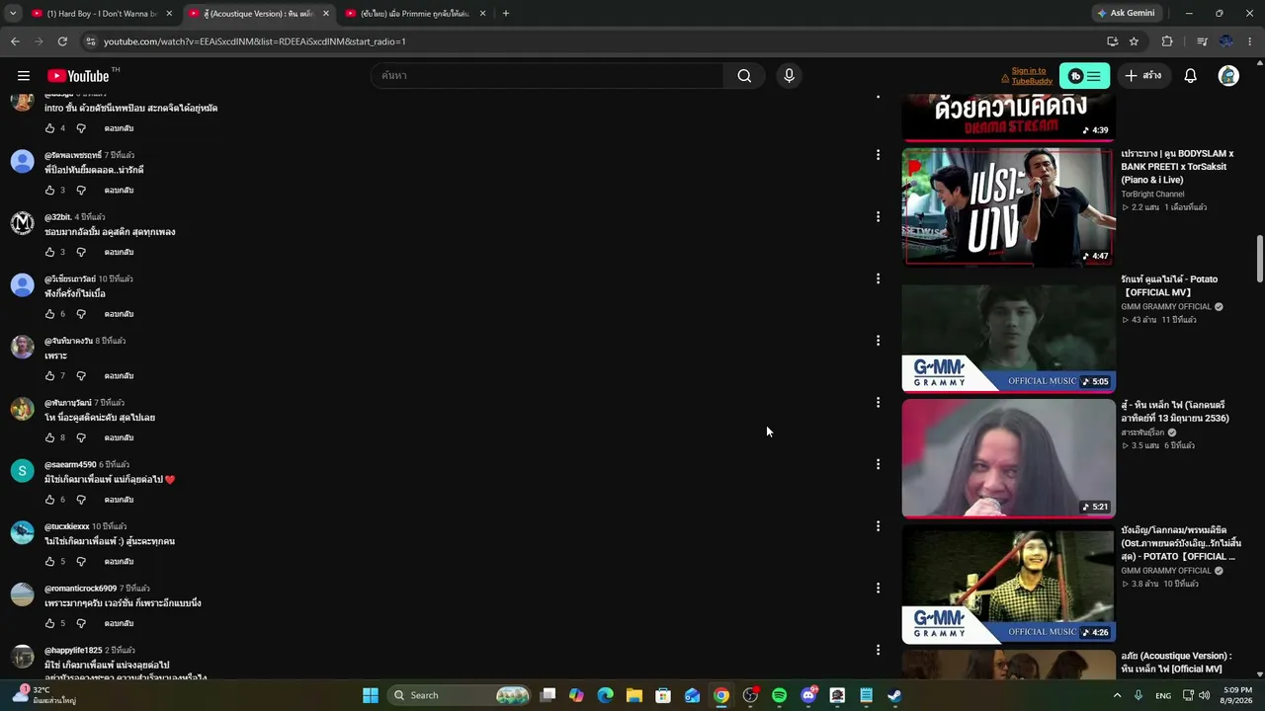
Task: Reply to the @saearm4590 comment
Action: click(x=119, y=500)
